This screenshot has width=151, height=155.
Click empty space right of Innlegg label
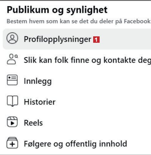(x=101, y=81)
